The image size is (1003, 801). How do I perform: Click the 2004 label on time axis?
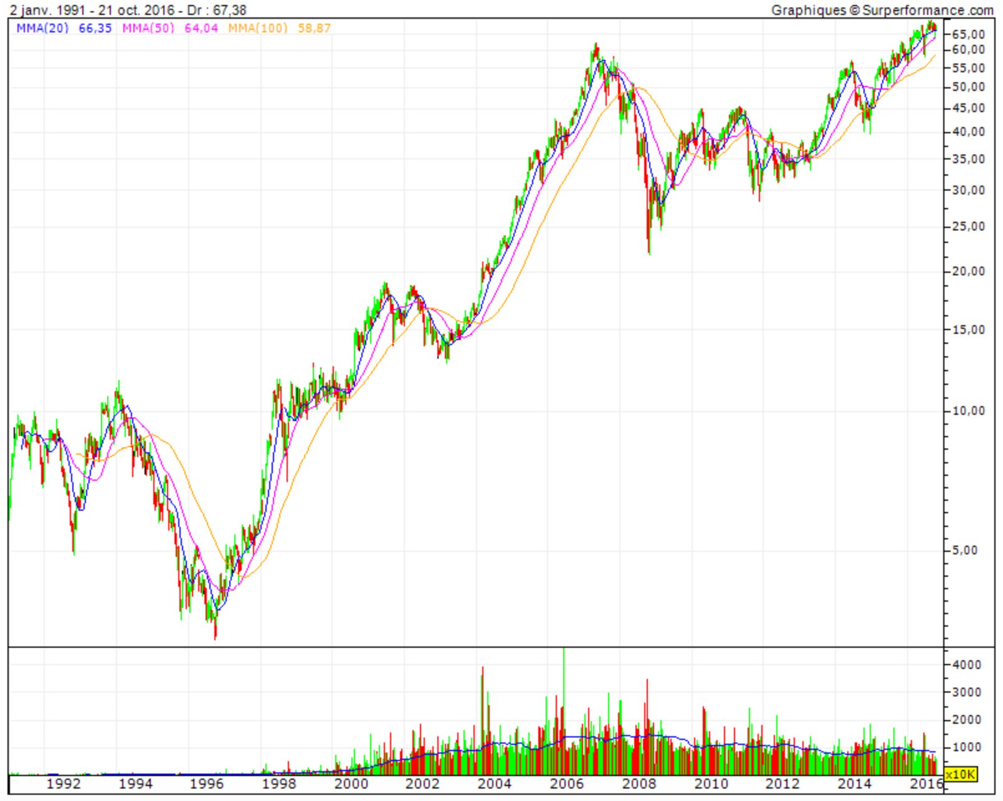(x=495, y=784)
